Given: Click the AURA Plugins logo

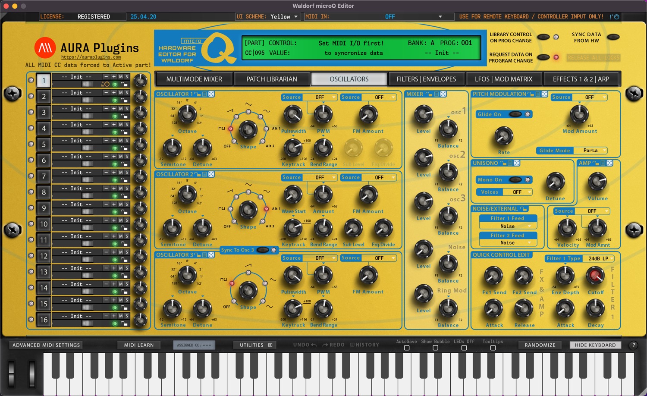Looking at the screenshot, I should (45, 47).
